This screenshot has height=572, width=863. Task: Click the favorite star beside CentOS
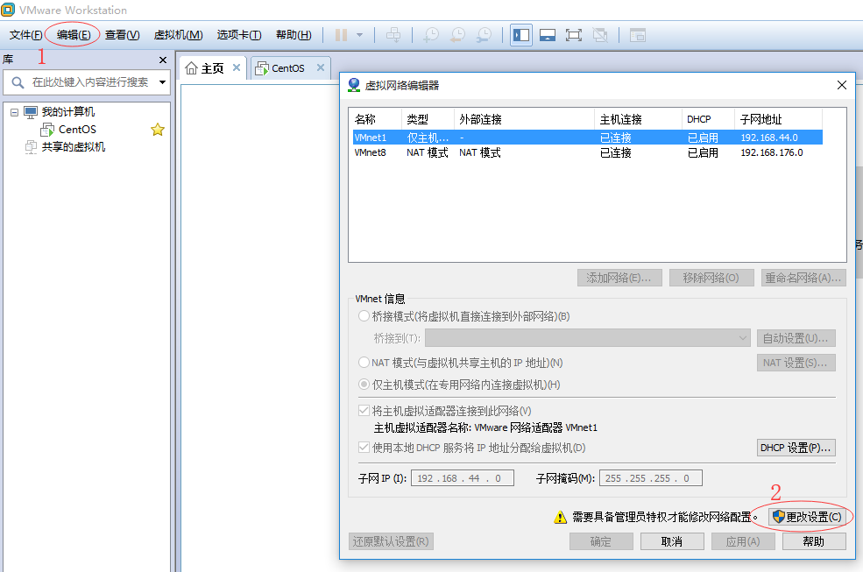[x=158, y=130]
